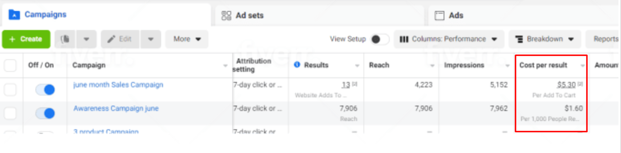Turn off june month Sales Campaign
This screenshot has height=153, width=621.
coord(45,90)
